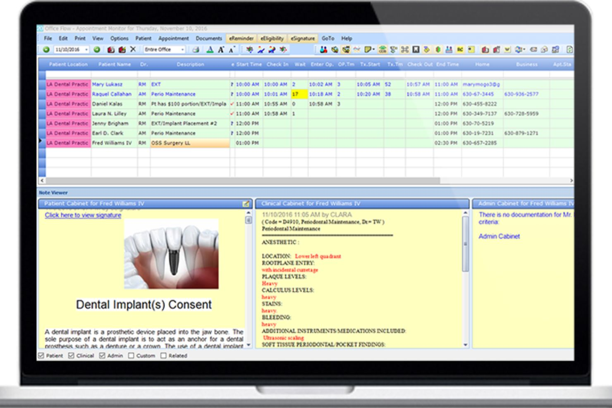Click the Clinical Cabinet vertical scrollbar thumb

pyautogui.click(x=466, y=244)
